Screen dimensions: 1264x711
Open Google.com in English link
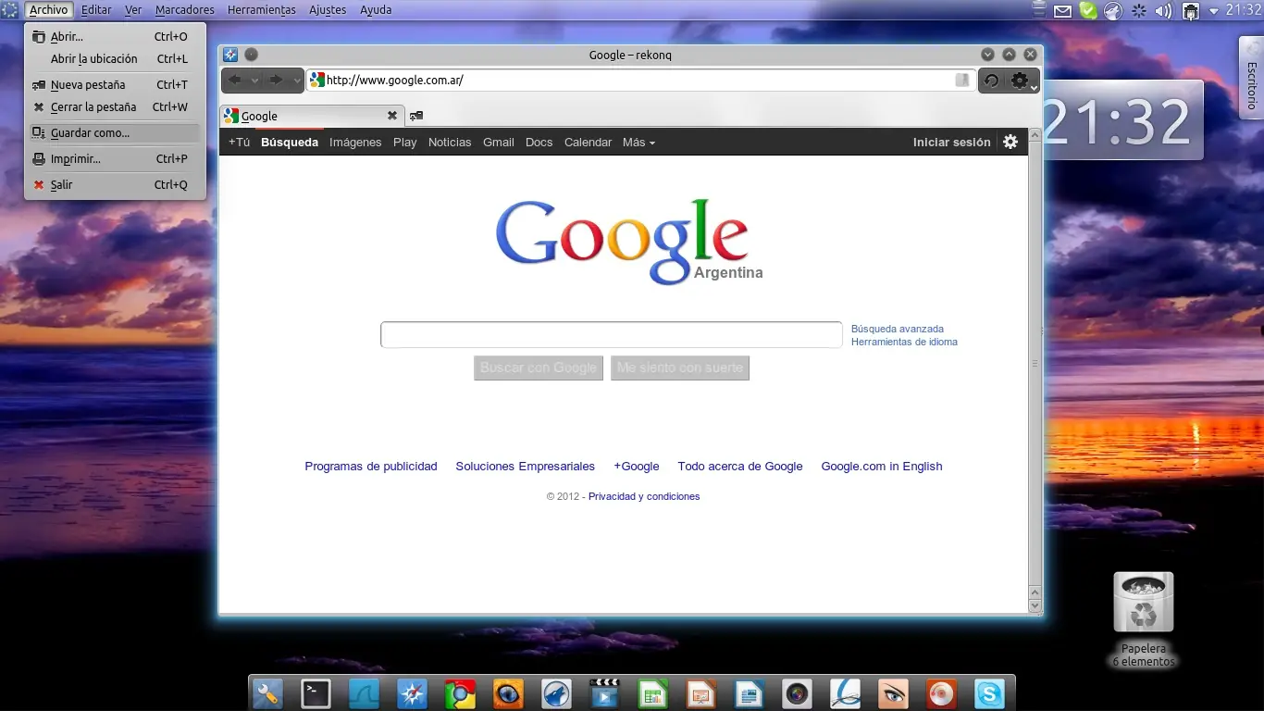tap(882, 467)
